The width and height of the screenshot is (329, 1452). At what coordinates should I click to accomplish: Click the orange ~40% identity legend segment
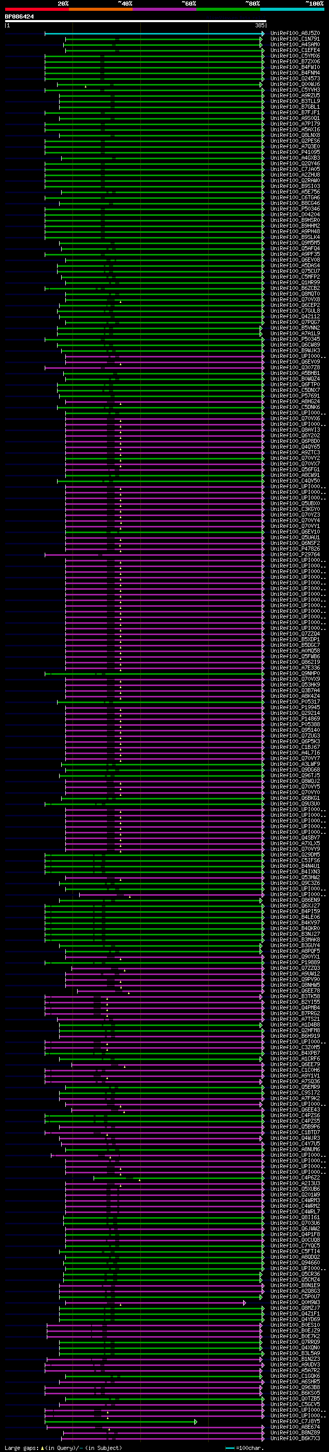click(101, 9)
